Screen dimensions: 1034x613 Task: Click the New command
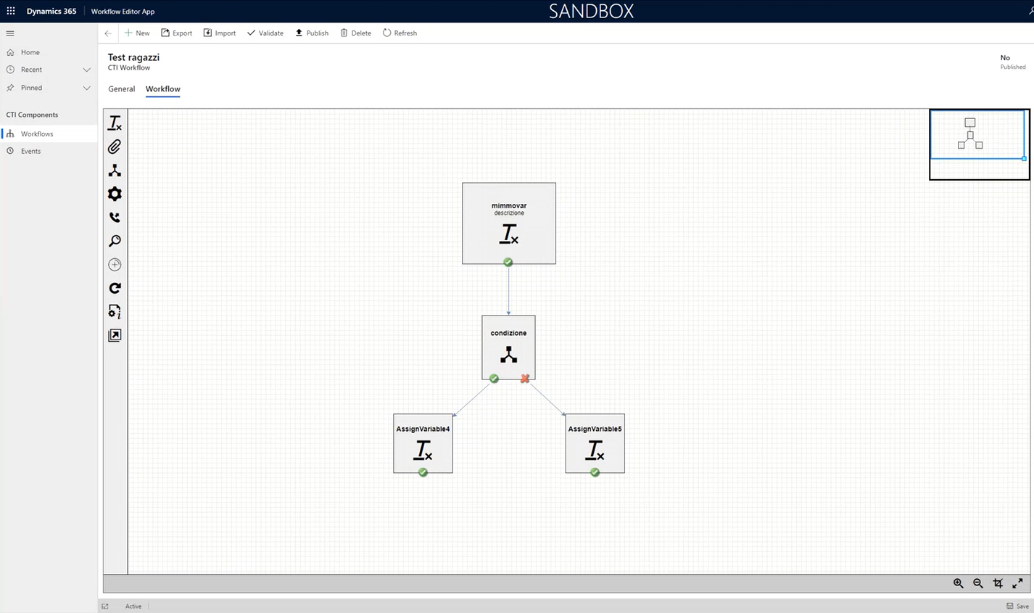[x=137, y=33]
